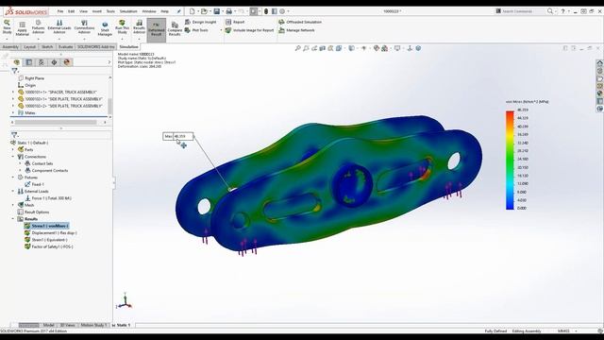
Task: Switch to Motion Study 1 tab
Action: pos(93,325)
